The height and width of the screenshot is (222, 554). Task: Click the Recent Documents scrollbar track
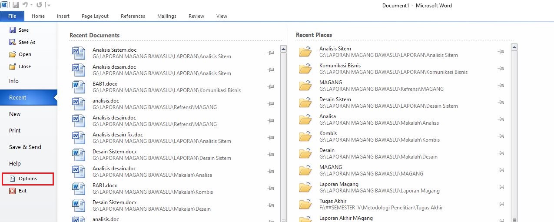[x=284, y=135]
